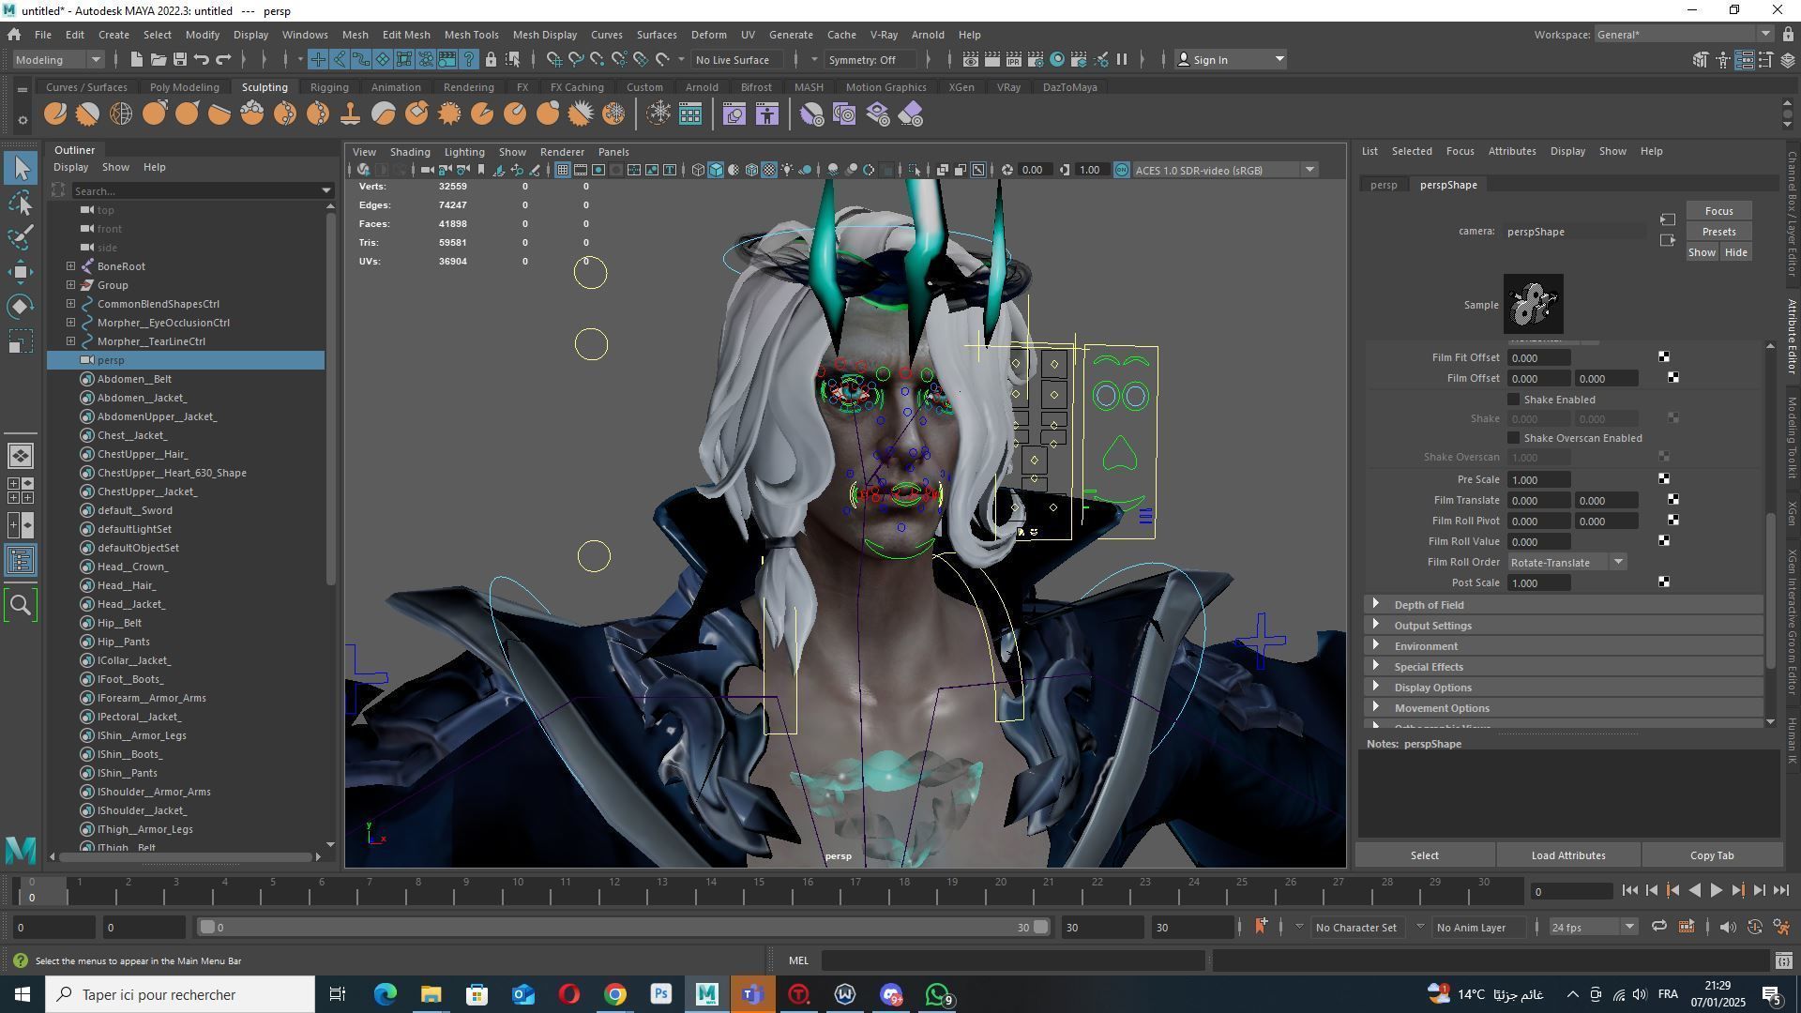This screenshot has width=1801, height=1013.
Task: Click the lock selection icon in status line
Action: (491, 60)
